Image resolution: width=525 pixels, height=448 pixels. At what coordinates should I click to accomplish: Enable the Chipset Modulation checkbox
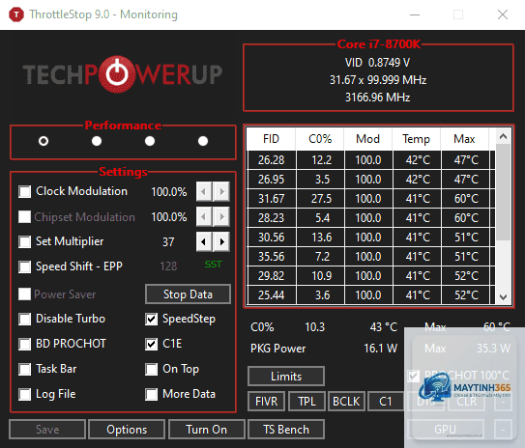[25, 217]
